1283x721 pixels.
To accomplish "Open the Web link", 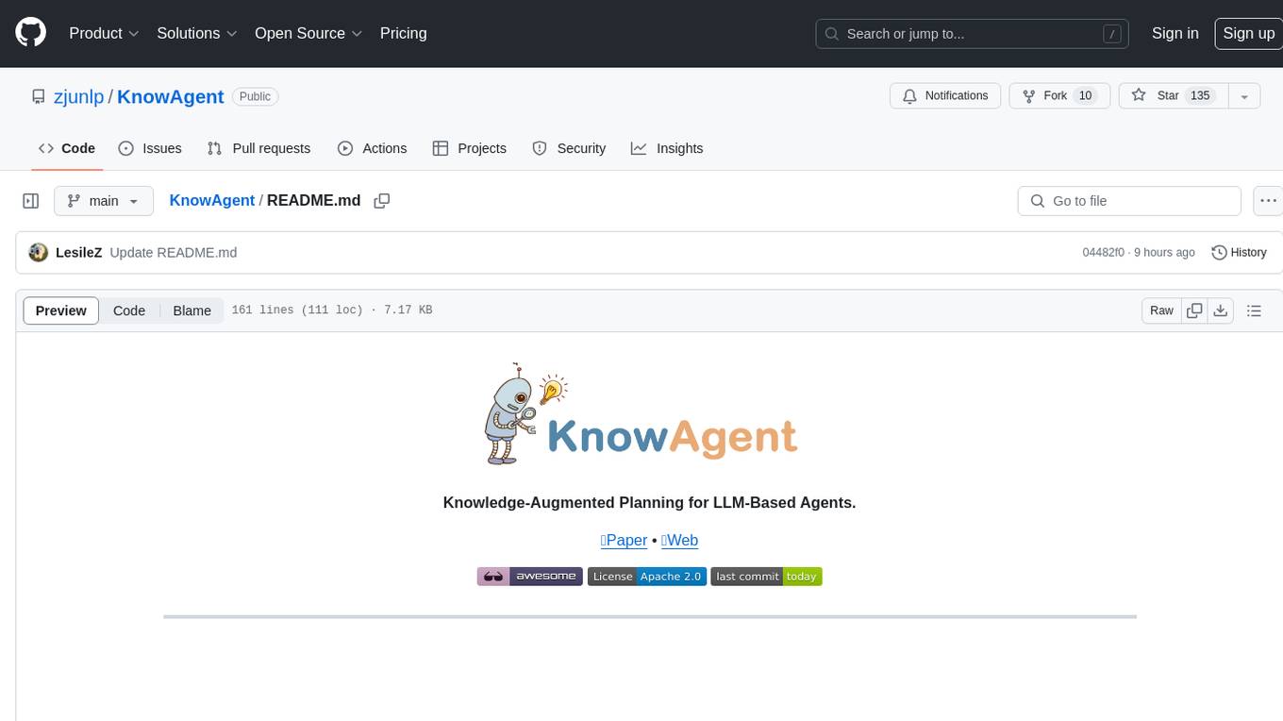I will [679, 541].
